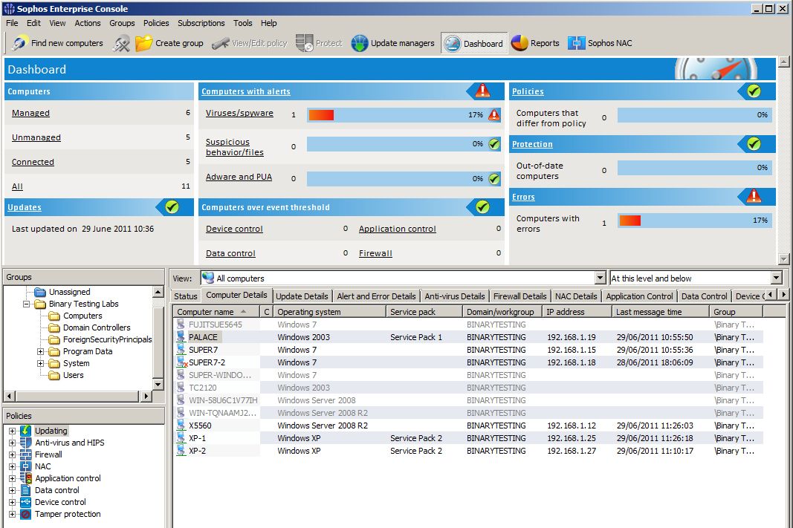Viewport: 793px width, 528px height.
Task: Select the XP-1 computer row
Action: [467, 438]
